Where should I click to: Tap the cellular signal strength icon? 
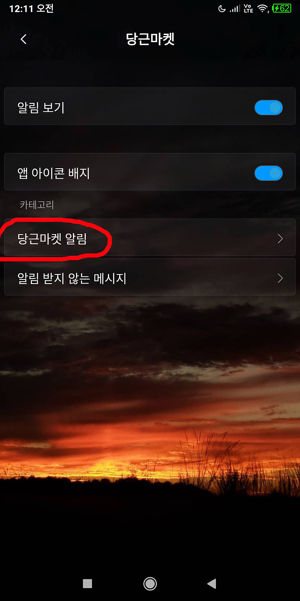(x=235, y=8)
